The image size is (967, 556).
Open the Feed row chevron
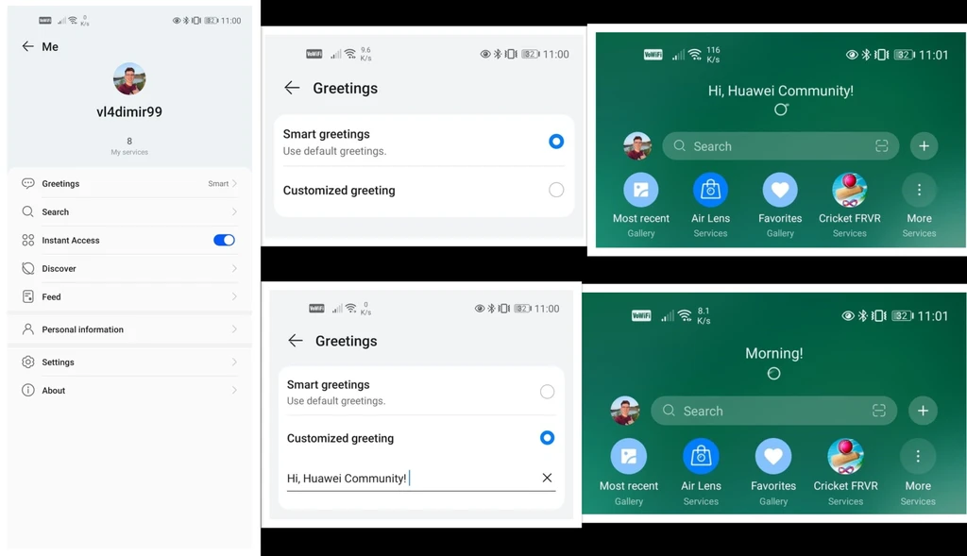[234, 296]
